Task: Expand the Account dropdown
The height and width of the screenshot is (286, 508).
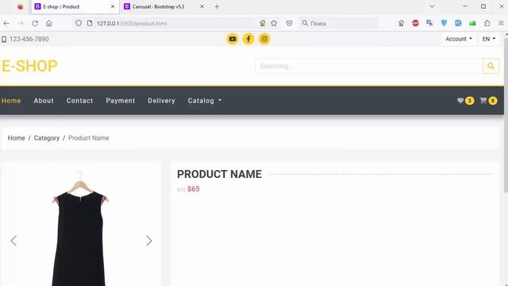Action: tap(459, 39)
